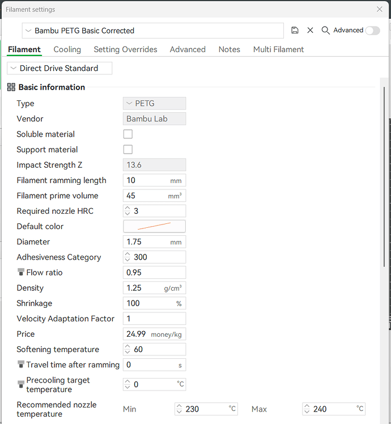The height and width of the screenshot is (424, 391).
Task: Pick a Default color swatch
Action: pyautogui.click(x=154, y=226)
